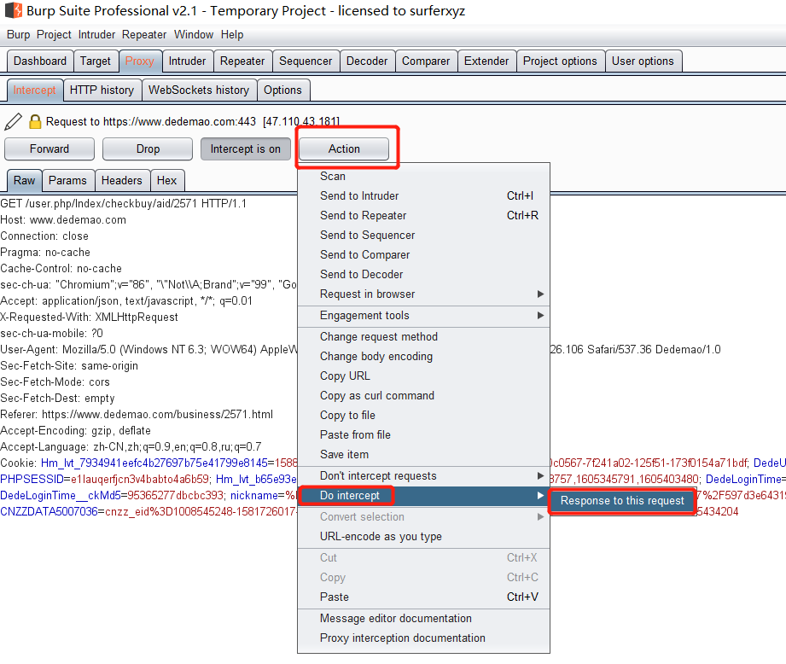Select Copy as curl command
Screen dimensions: 786x664
pyautogui.click(x=423, y=395)
